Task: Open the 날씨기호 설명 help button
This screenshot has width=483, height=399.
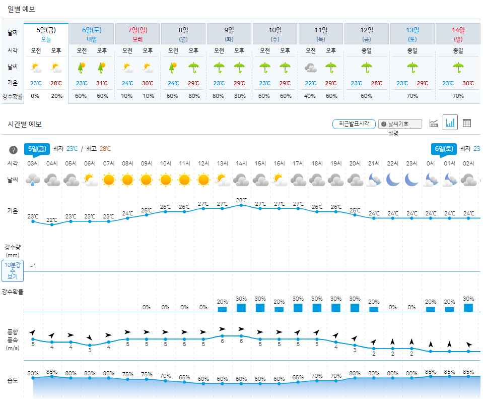Action: coord(400,124)
